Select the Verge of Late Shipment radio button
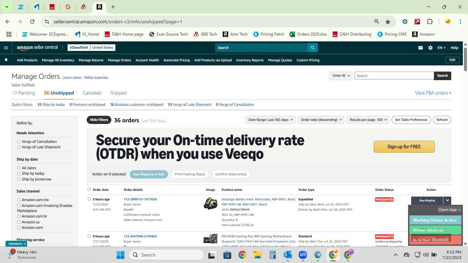The width and height of the screenshot is (468, 263). pos(19,147)
